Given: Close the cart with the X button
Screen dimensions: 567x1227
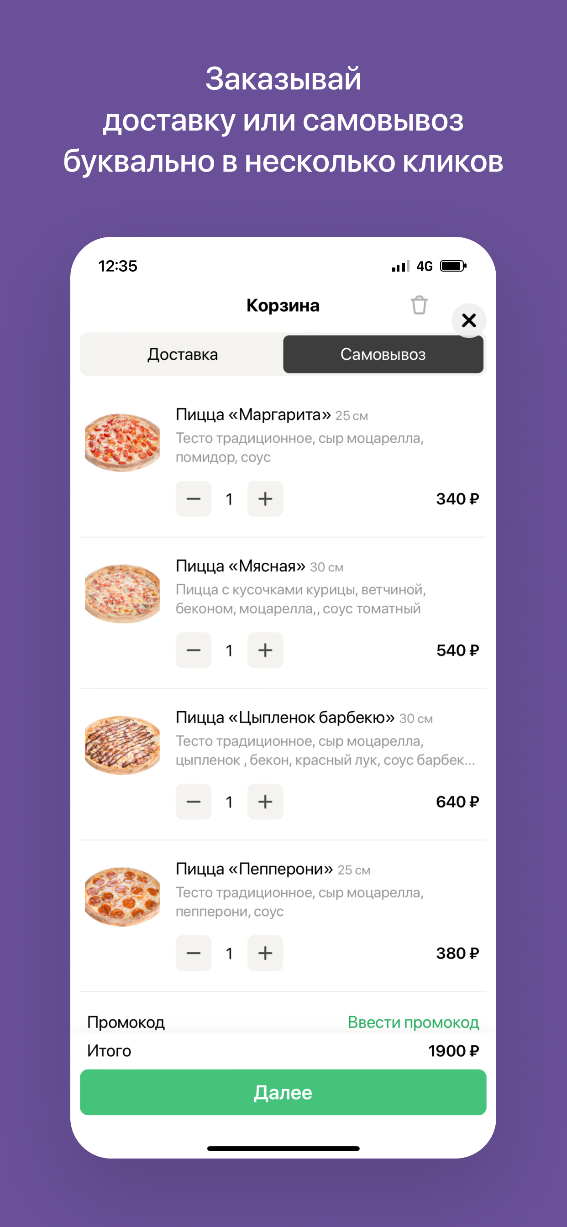Looking at the screenshot, I should pyautogui.click(x=469, y=320).
